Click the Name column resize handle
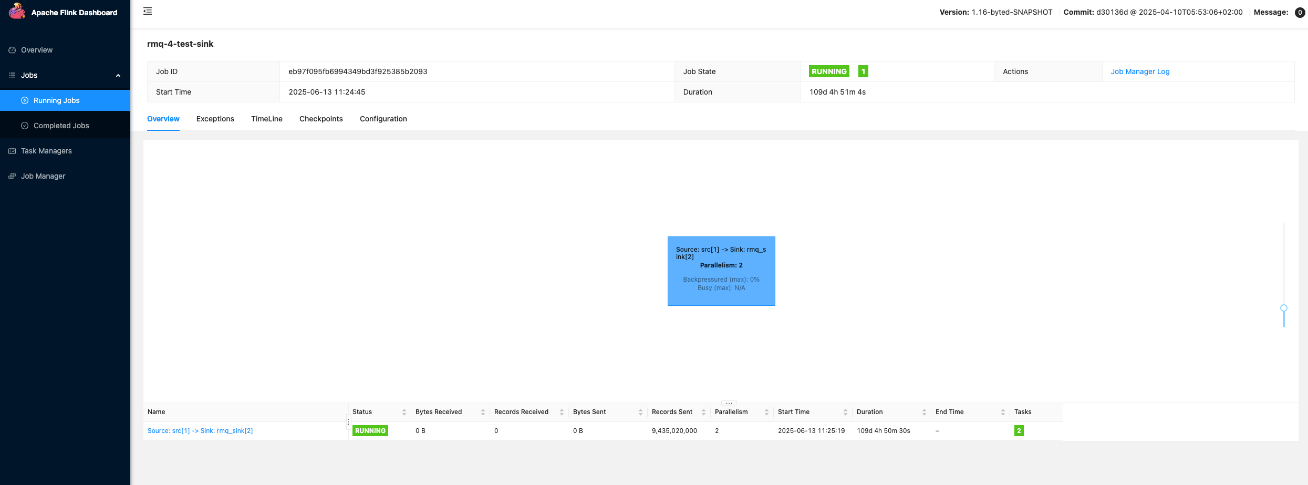This screenshot has width=1308, height=485. (x=348, y=421)
